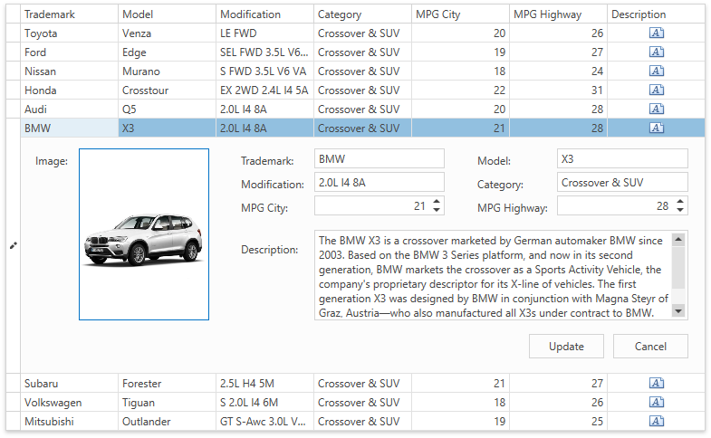Open the description icon in Audi Q5 row
The width and height of the screenshot is (711, 438).
point(656,109)
